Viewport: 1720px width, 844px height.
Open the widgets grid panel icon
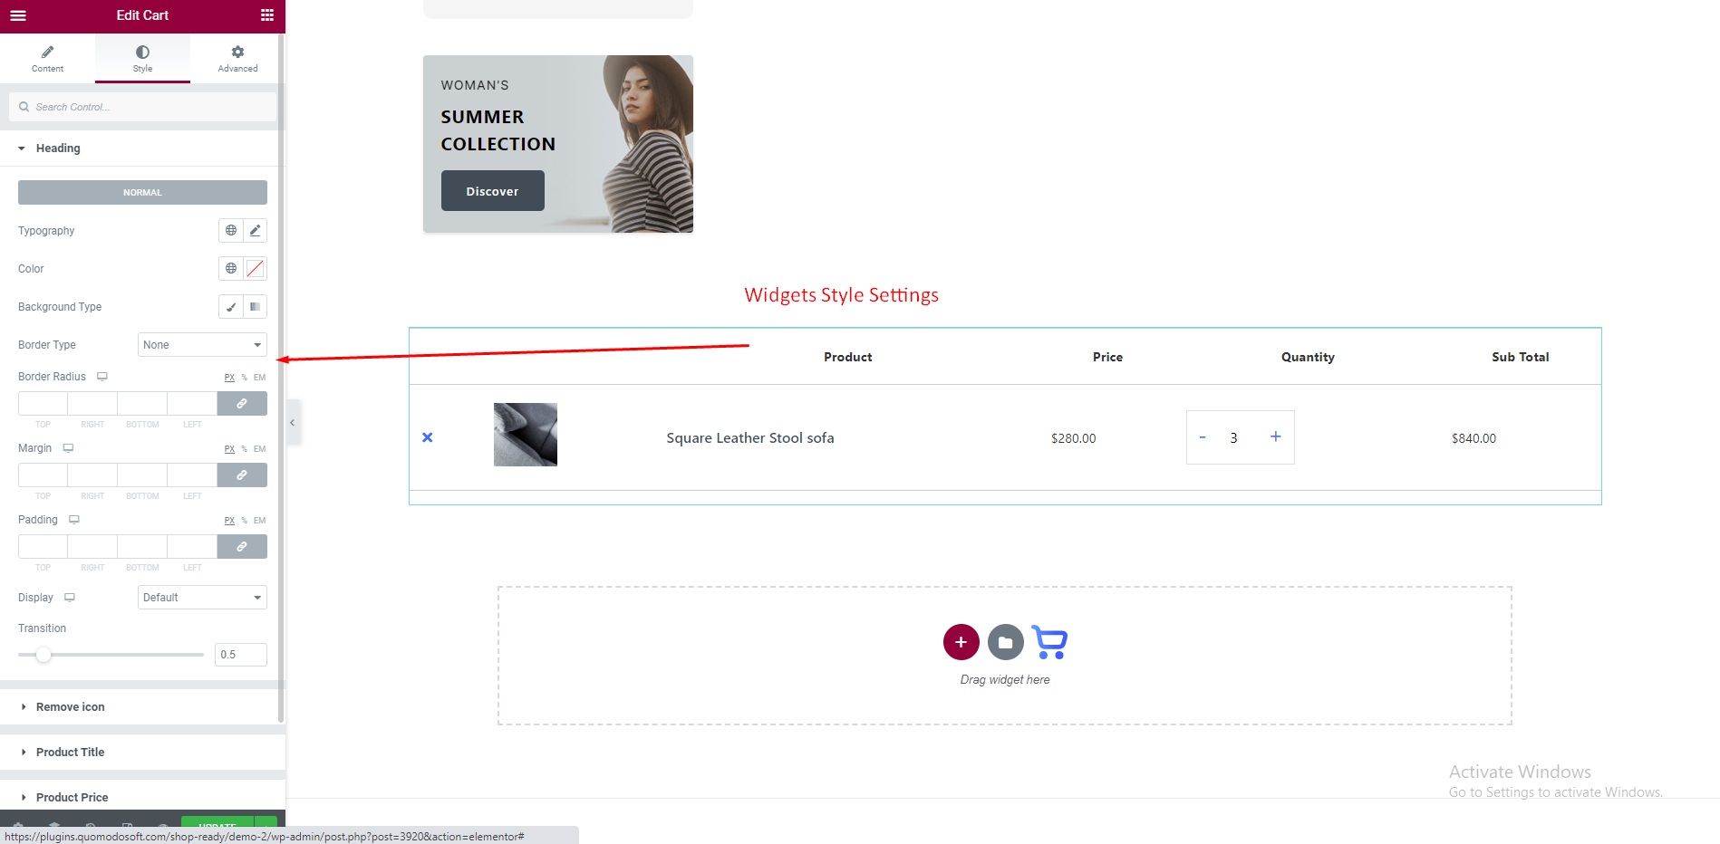click(266, 15)
